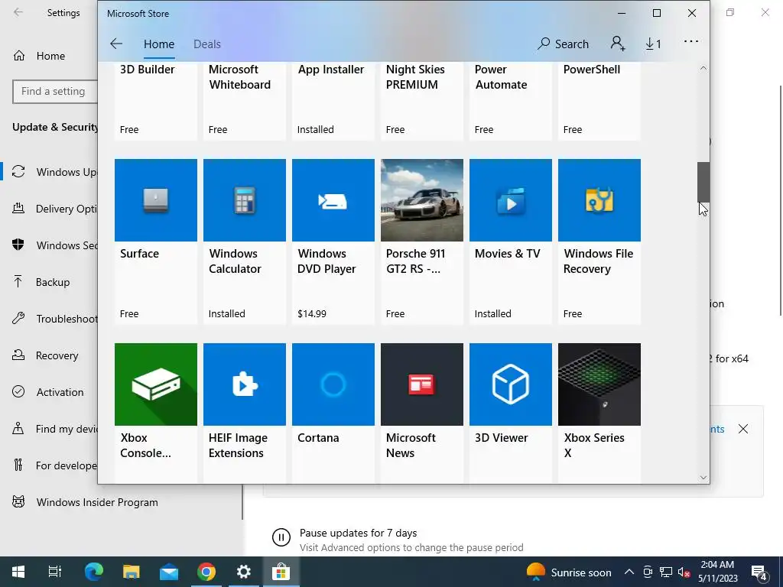Open the Microsoft News tile icon
This screenshot has width=783, height=587.
click(422, 384)
